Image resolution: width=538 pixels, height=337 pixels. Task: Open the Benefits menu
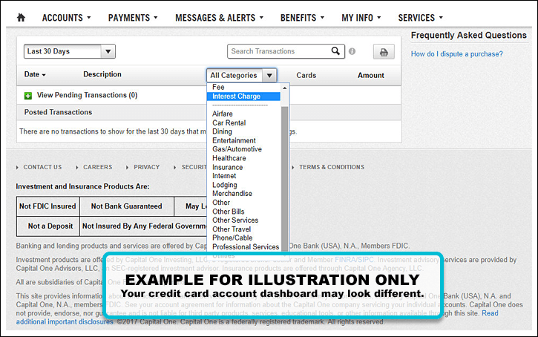coord(302,18)
